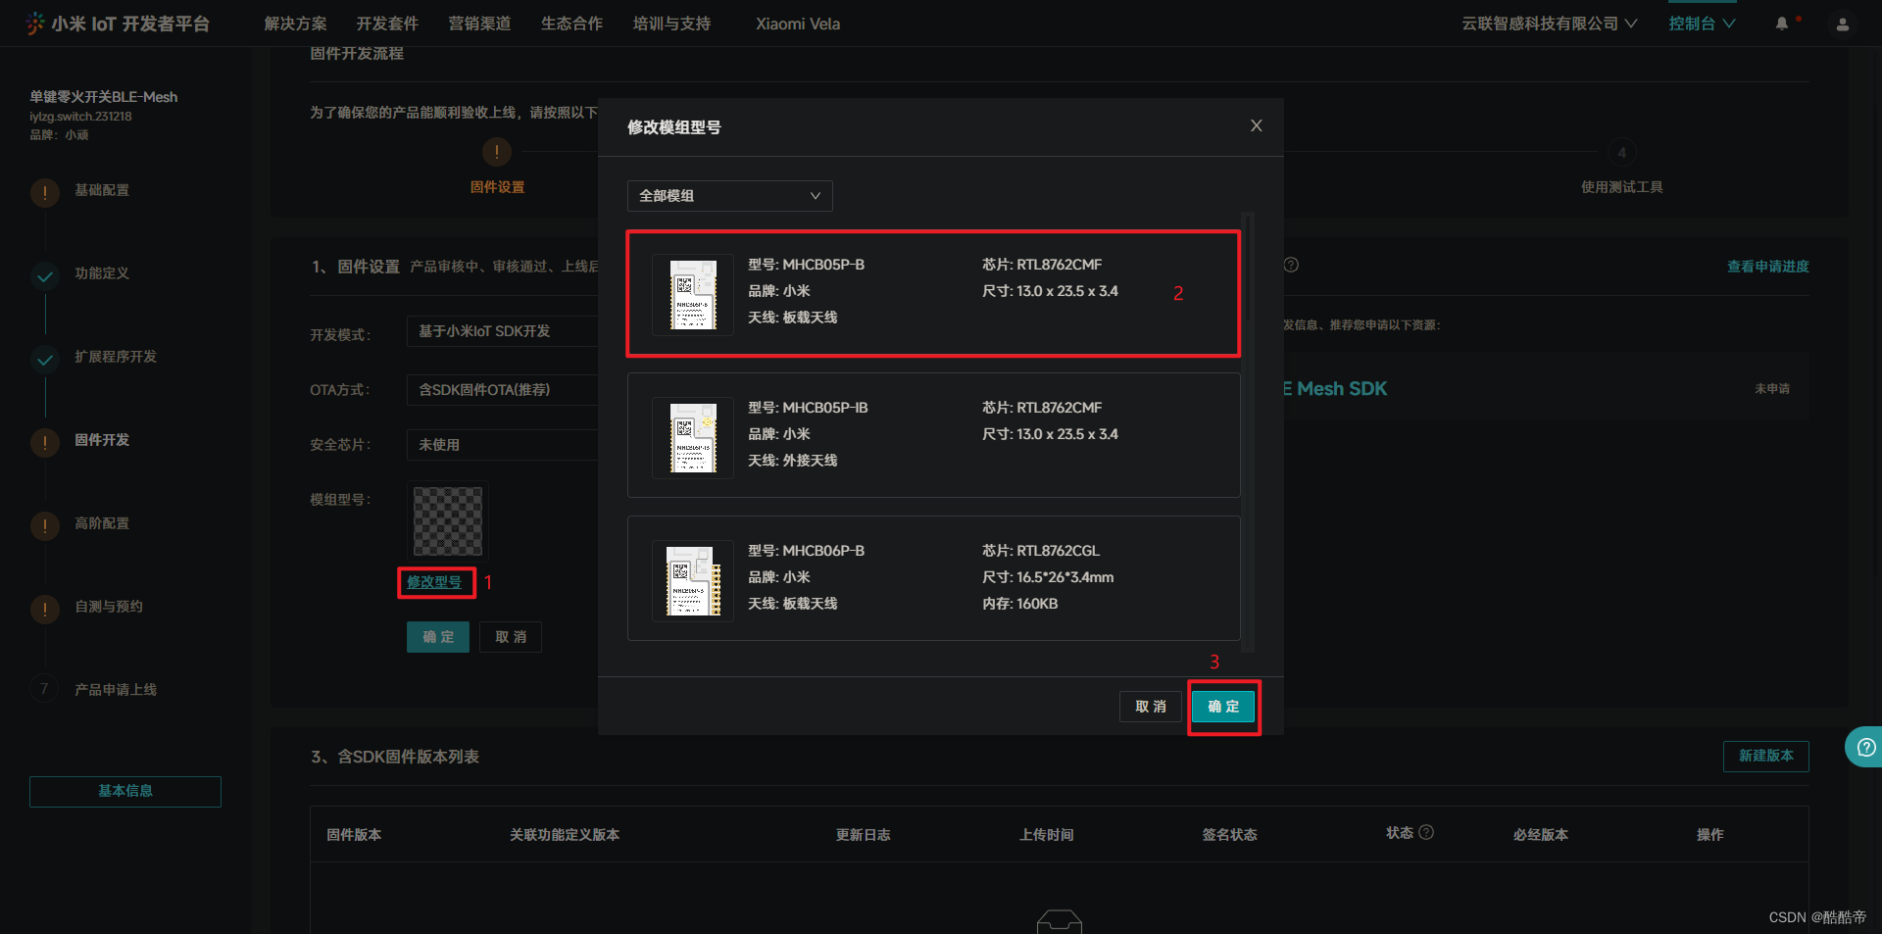The height and width of the screenshot is (934, 1882).
Task: Open the 安全芯片 dropdown field
Action: click(x=502, y=445)
